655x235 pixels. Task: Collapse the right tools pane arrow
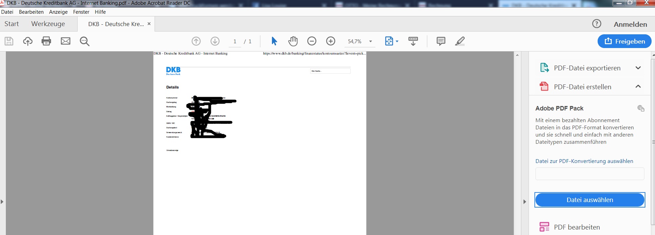[524, 202]
